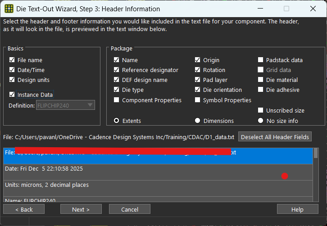The width and height of the screenshot is (327, 226).
Task: Click the wizard app icon in title bar
Action: [9, 9]
